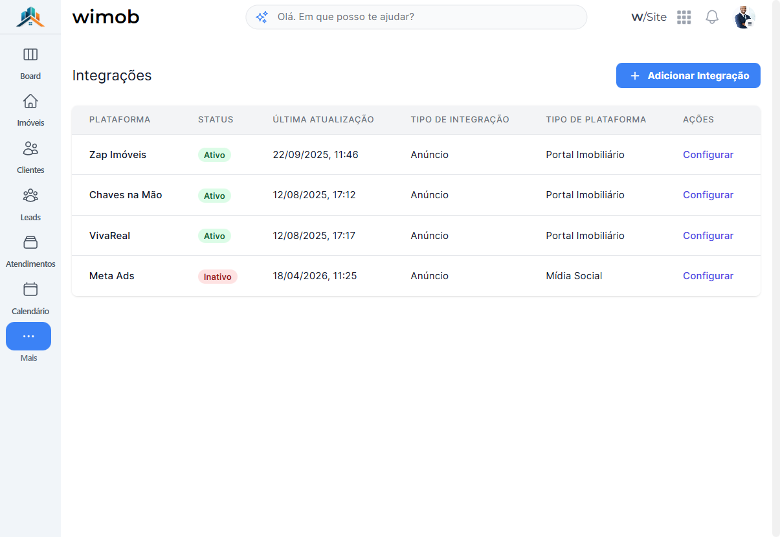The image size is (780, 537).
Task: Click the wimob logo text
Action: [106, 17]
